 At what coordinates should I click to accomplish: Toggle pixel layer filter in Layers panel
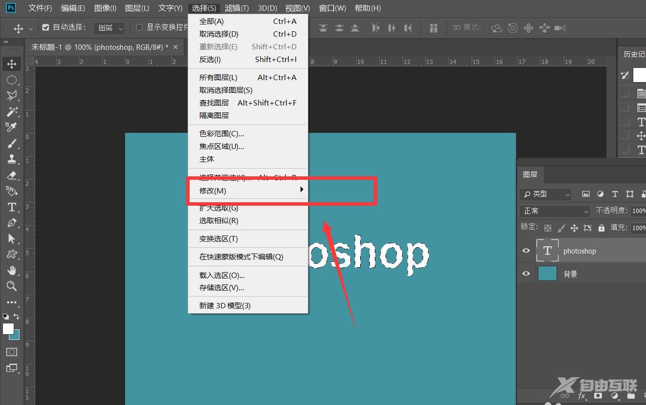click(x=586, y=194)
